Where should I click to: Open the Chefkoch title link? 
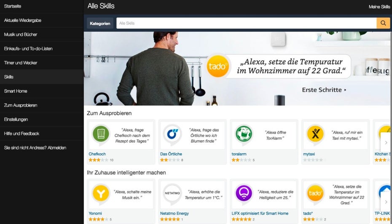(97, 154)
